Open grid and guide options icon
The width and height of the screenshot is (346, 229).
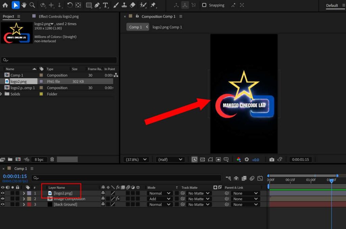tap(226, 160)
